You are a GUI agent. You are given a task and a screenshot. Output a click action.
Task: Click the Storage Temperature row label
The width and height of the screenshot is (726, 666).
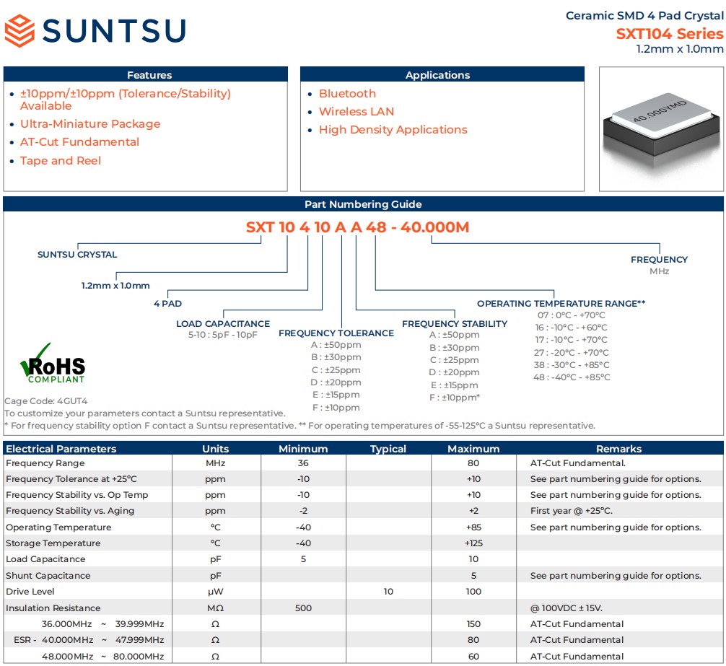tap(53, 543)
